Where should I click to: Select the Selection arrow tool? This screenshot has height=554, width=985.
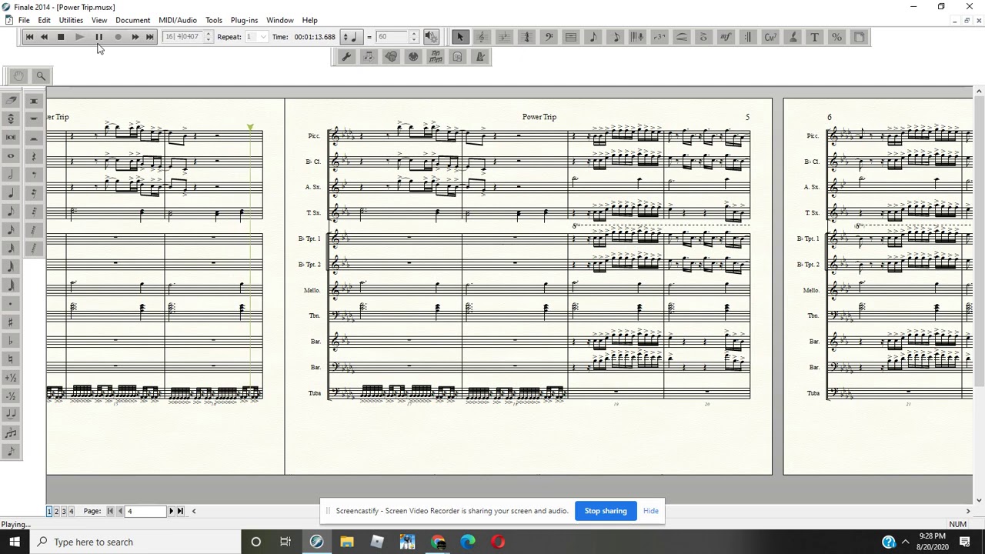(x=460, y=37)
